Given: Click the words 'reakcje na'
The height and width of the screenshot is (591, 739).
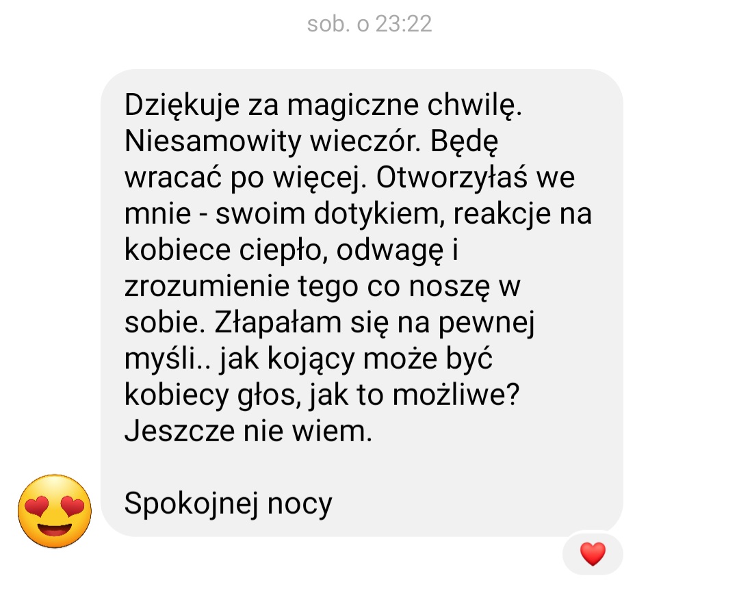Looking at the screenshot, I should tap(522, 214).
